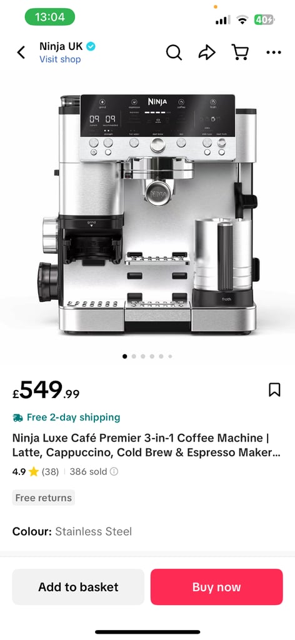This screenshot has height=640, width=295.
Task: Tap the green delivery truck icon
Action: (x=17, y=417)
